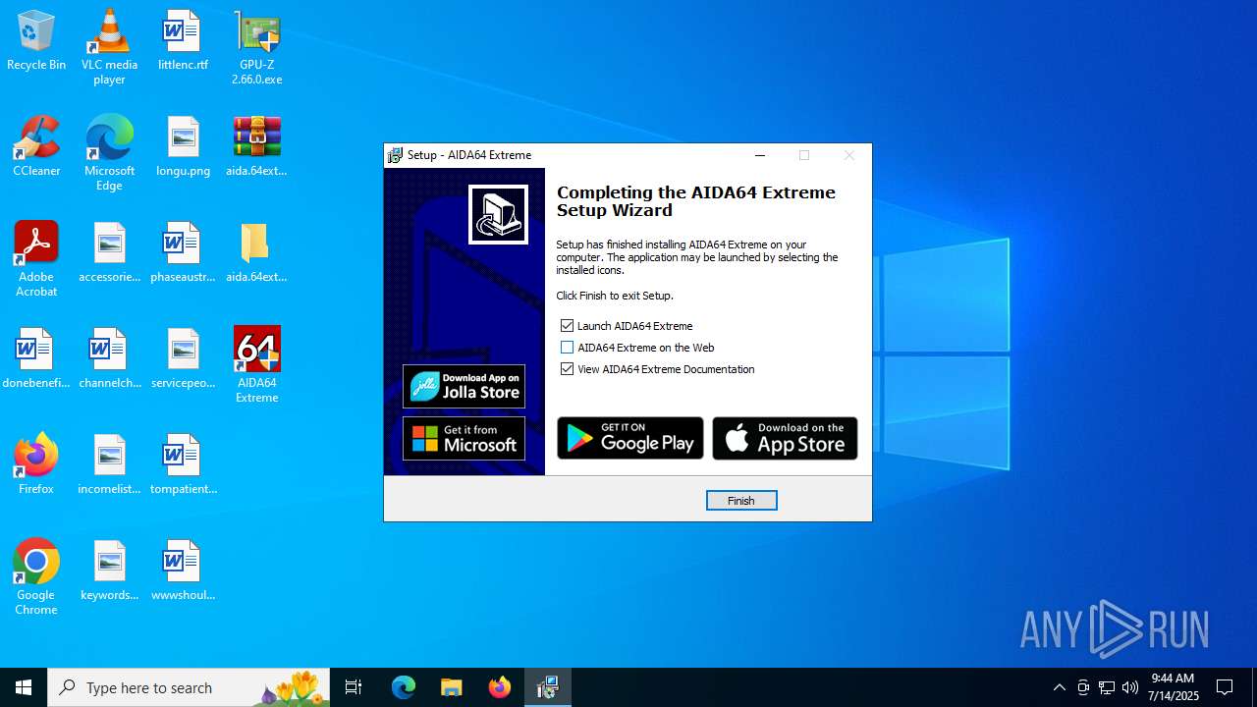Select incomelist... file icon
Viewport: 1257px width, 707px height.
[x=109, y=464]
